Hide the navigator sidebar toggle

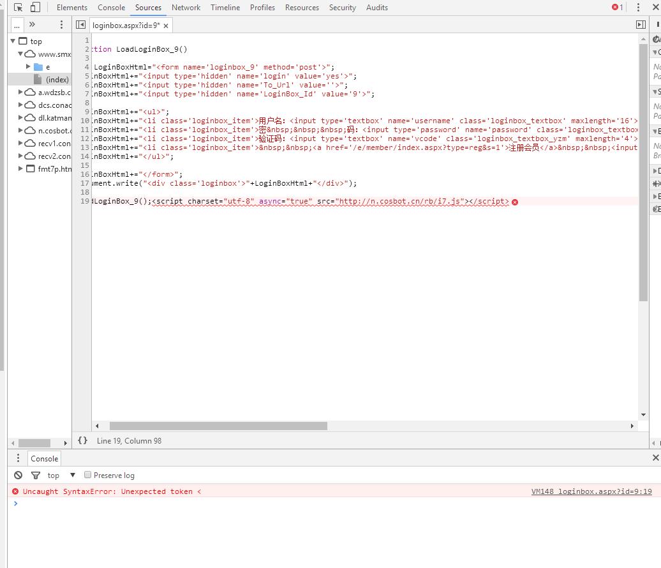tap(80, 25)
